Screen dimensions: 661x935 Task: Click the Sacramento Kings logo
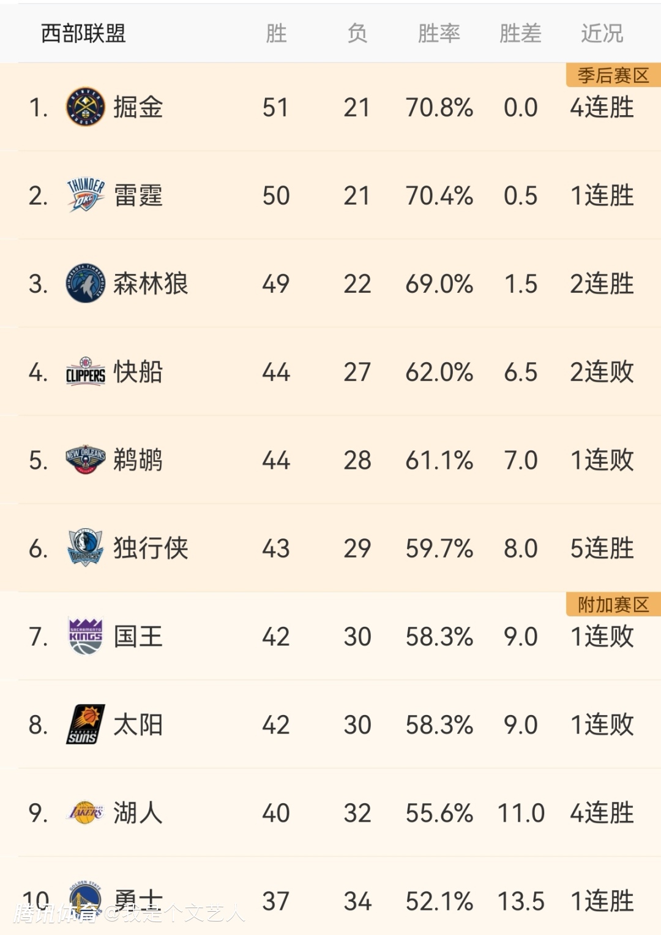point(85,636)
